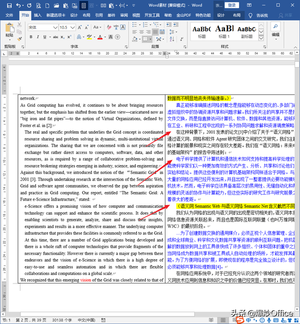The width and height of the screenshot is (300, 324).
Task: Toggle subscript formatting
Action: tap(62, 37)
